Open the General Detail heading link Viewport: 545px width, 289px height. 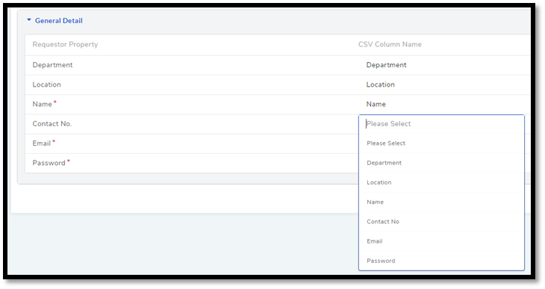point(59,20)
